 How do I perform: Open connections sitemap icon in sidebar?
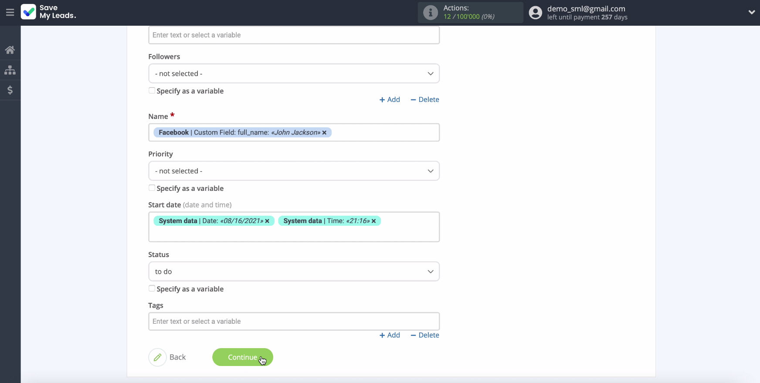tap(10, 70)
